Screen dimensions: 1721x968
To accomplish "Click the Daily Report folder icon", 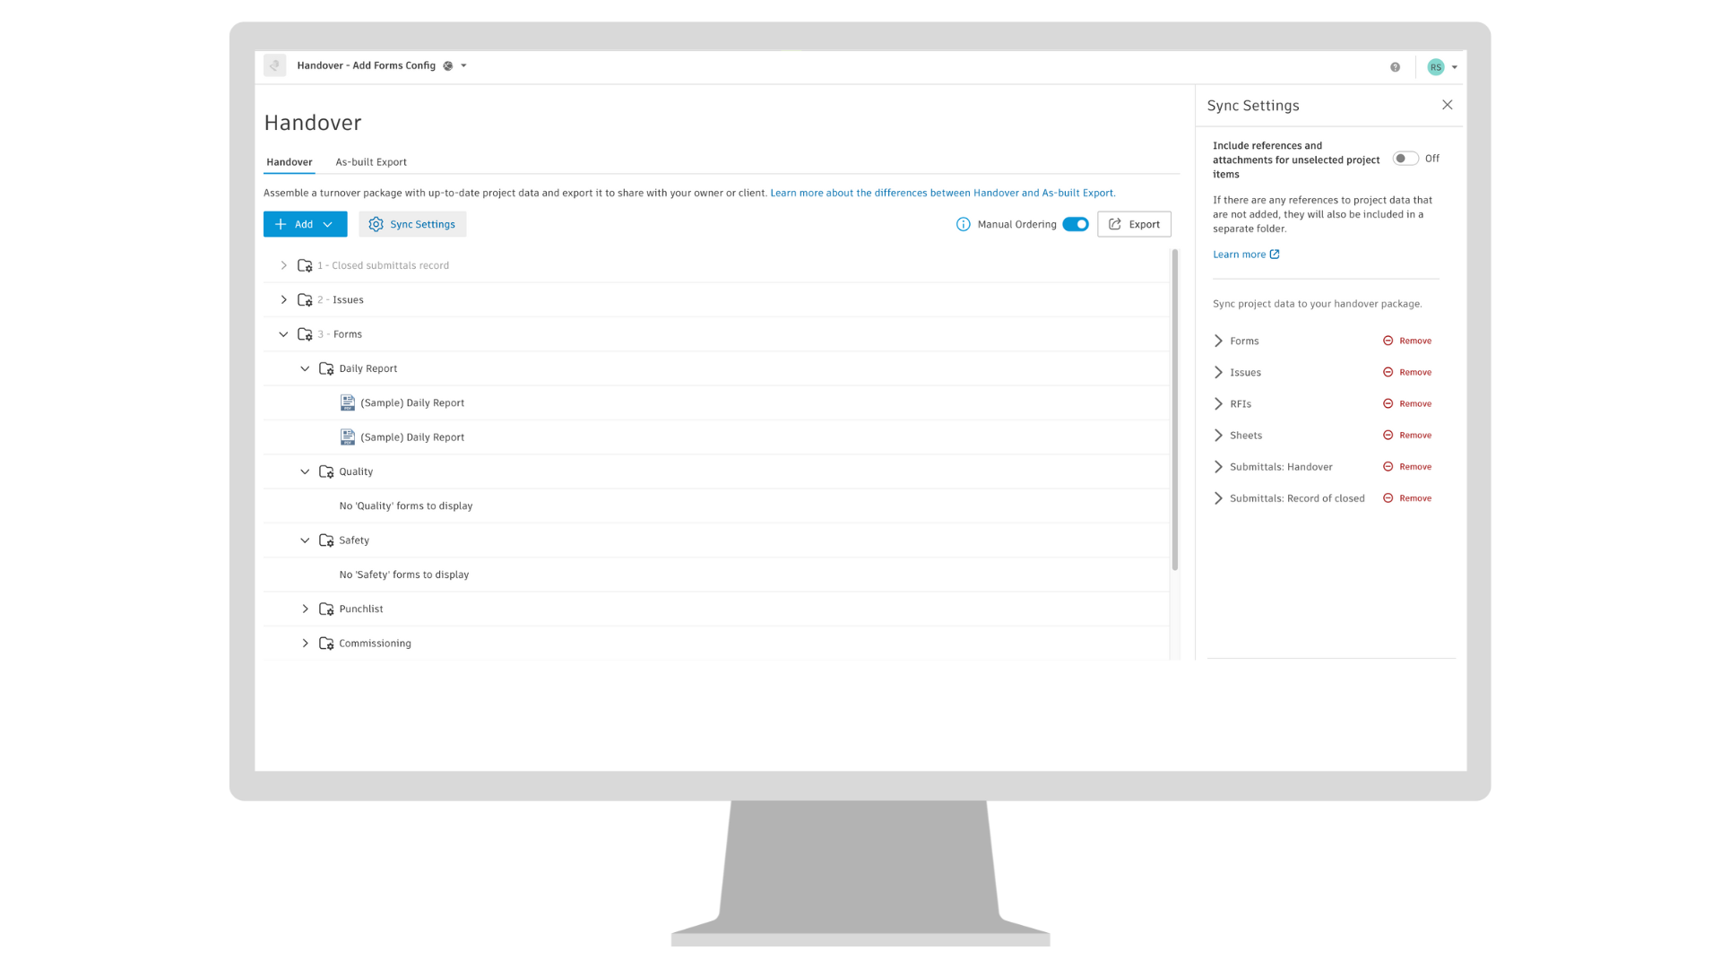I will tap(326, 368).
